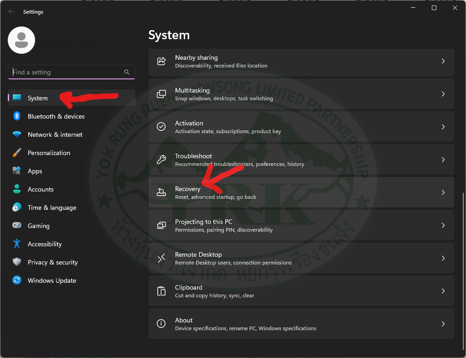466x358 pixels.
Task: Focus the Find a setting search box
Action: (72, 72)
